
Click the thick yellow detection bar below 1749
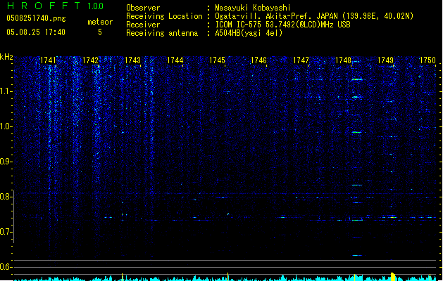point(393,277)
